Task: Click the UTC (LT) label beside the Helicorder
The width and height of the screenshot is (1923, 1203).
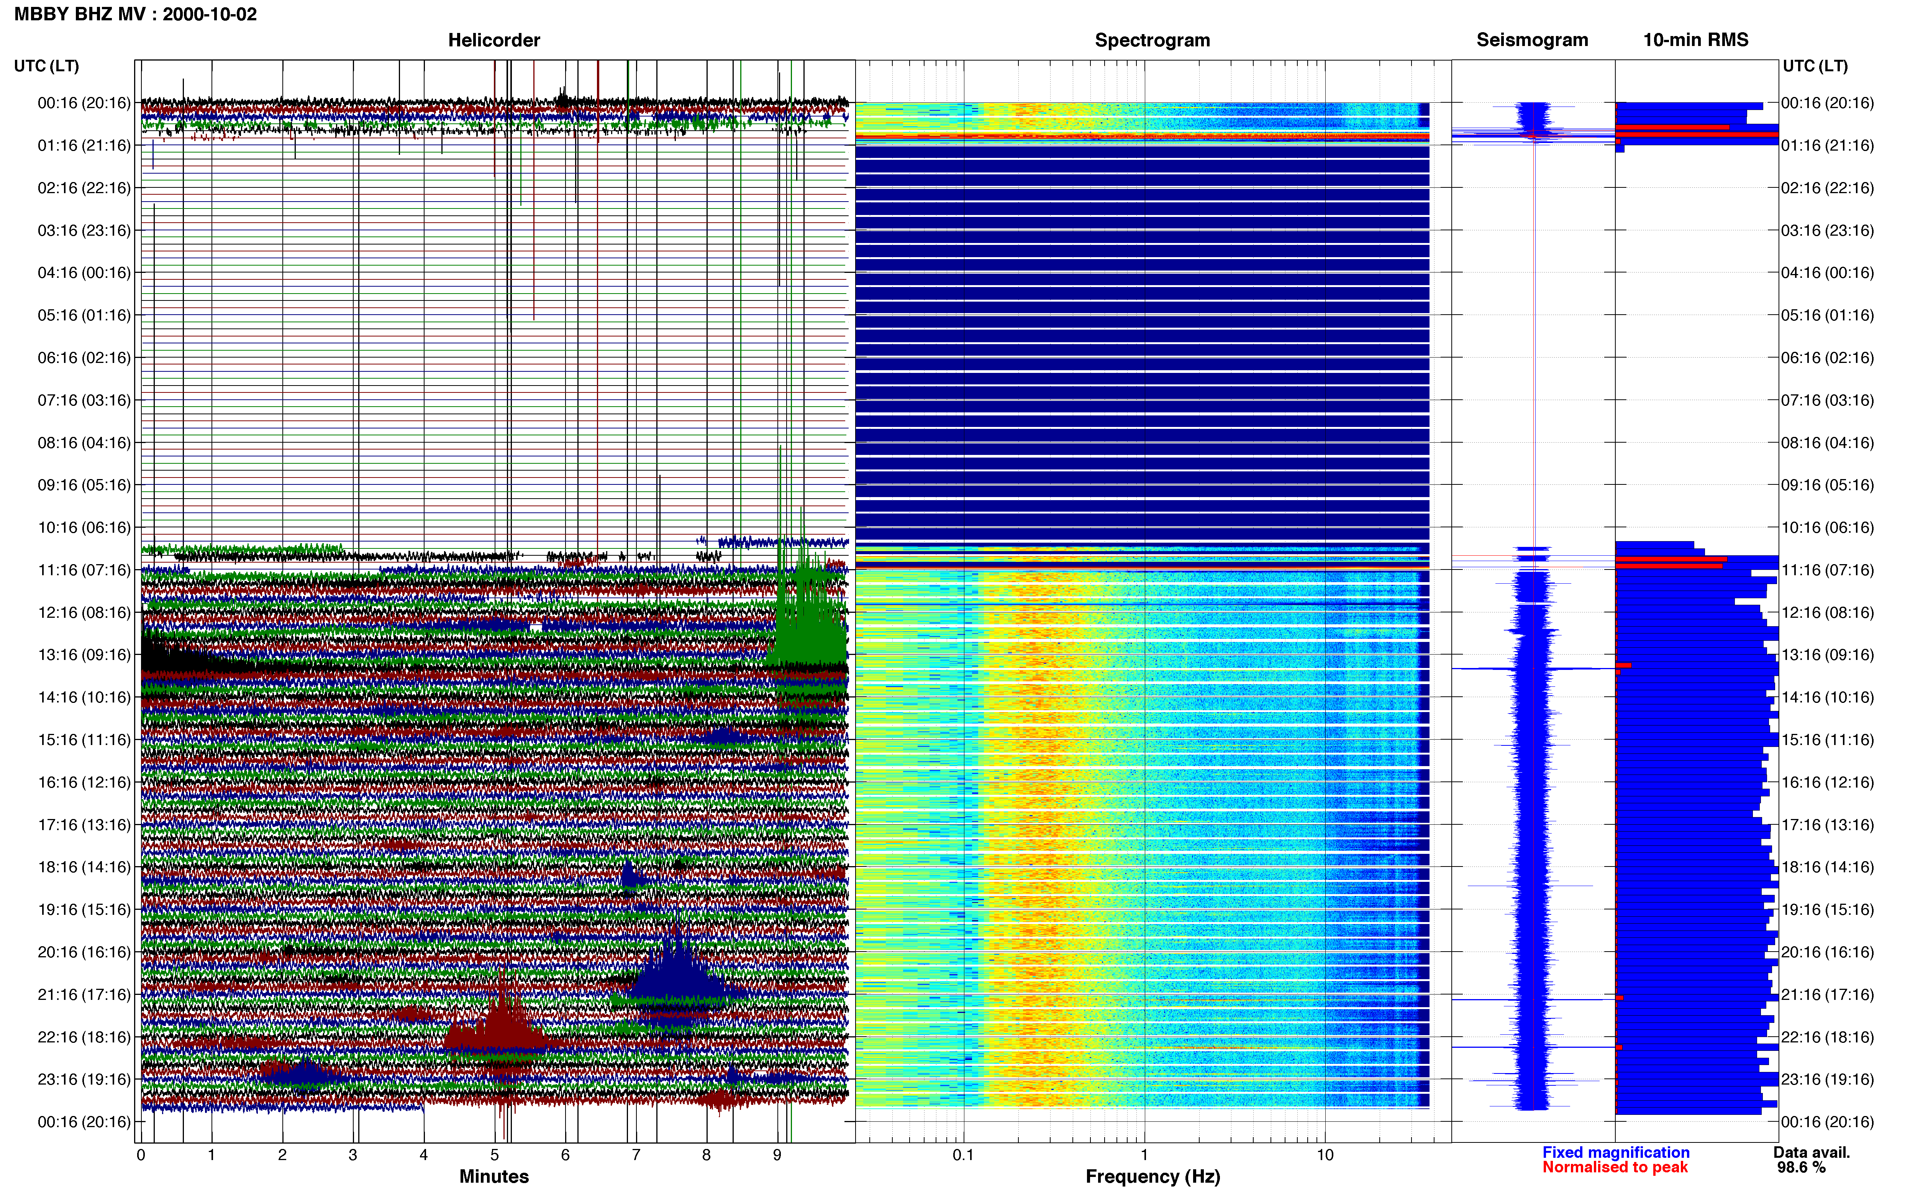Action: 47,66
